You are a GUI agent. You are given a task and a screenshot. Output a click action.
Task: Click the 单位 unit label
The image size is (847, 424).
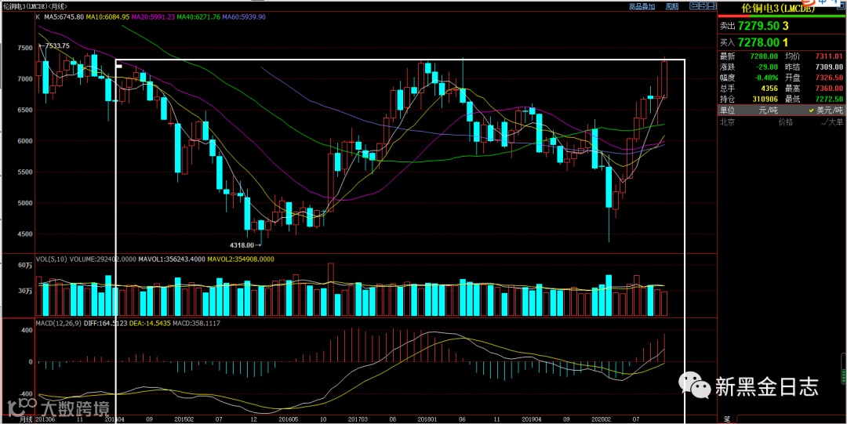[727, 111]
